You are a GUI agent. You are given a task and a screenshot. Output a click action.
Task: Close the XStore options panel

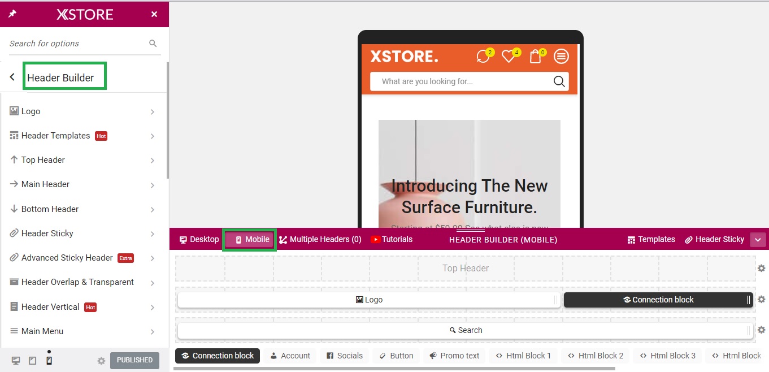tap(154, 14)
